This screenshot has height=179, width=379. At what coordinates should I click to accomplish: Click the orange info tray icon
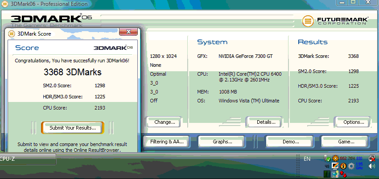coord(344,166)
